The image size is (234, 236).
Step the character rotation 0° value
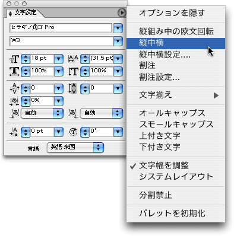[x=85, y=132]
